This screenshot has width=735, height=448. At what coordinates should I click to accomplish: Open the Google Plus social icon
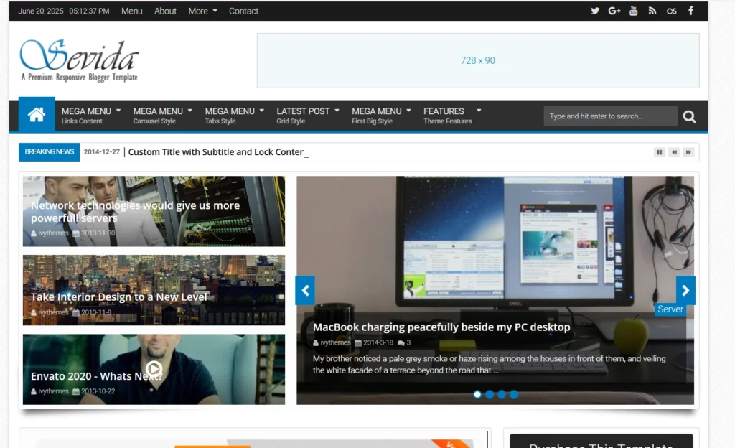pos(614,11)
